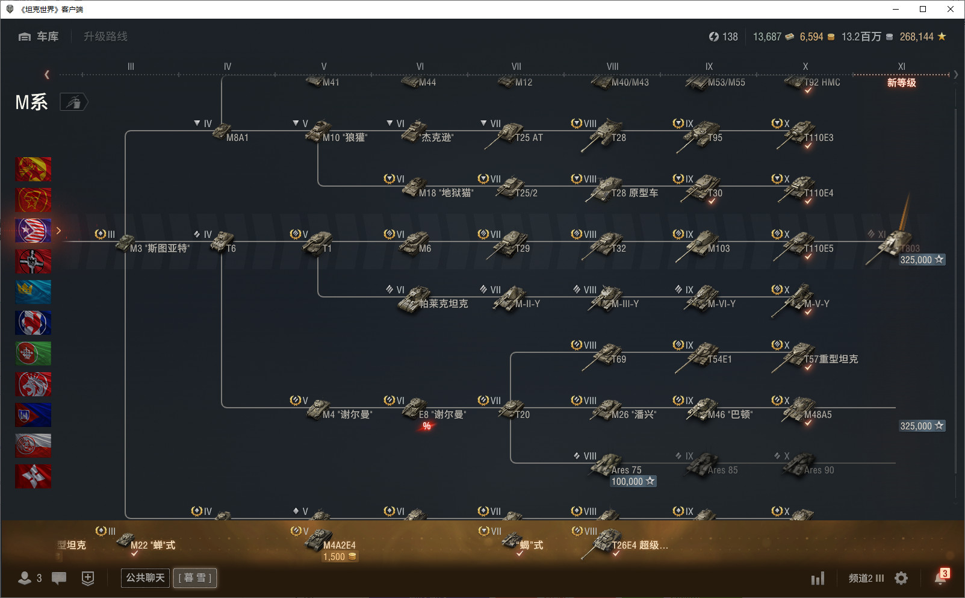The image size is (965, 598).
Task: Select the T110E4 tank destroyer
Action: tap(803, 189)
